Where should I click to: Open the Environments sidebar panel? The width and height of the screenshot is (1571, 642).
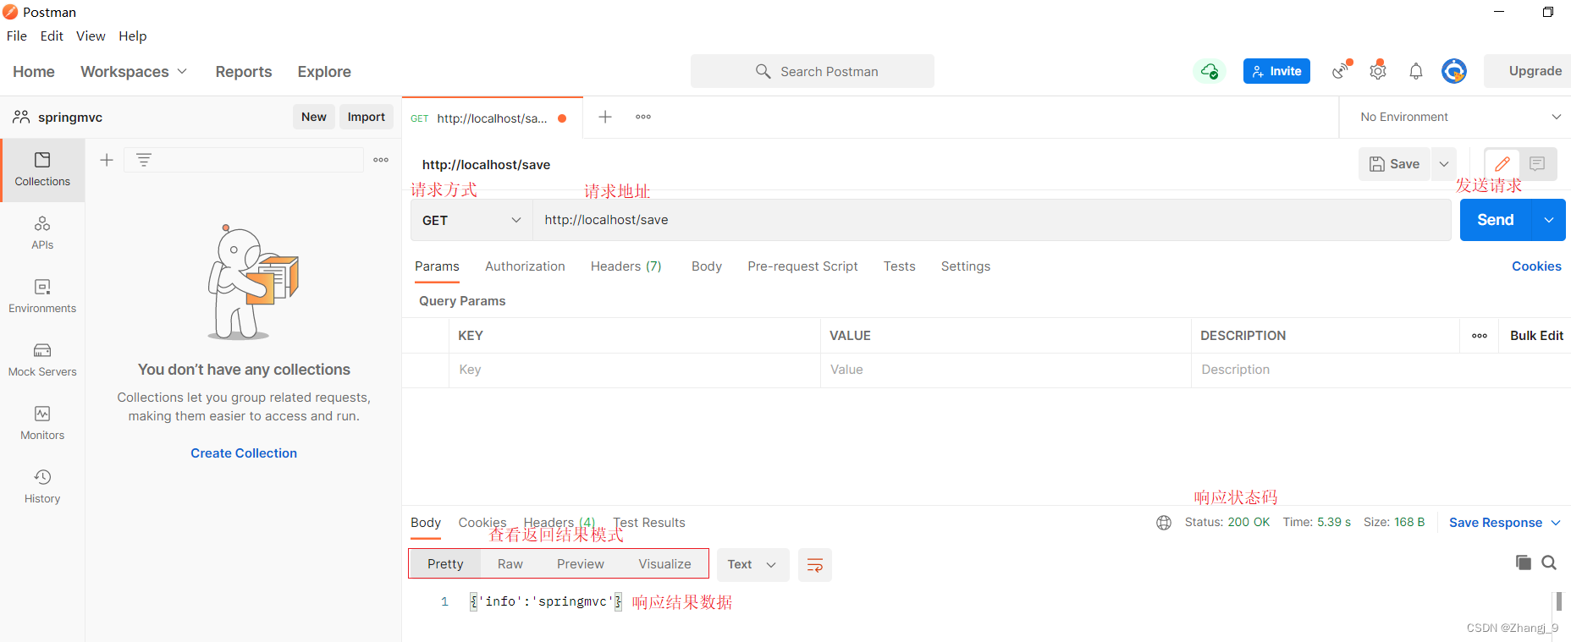point(42,297)
